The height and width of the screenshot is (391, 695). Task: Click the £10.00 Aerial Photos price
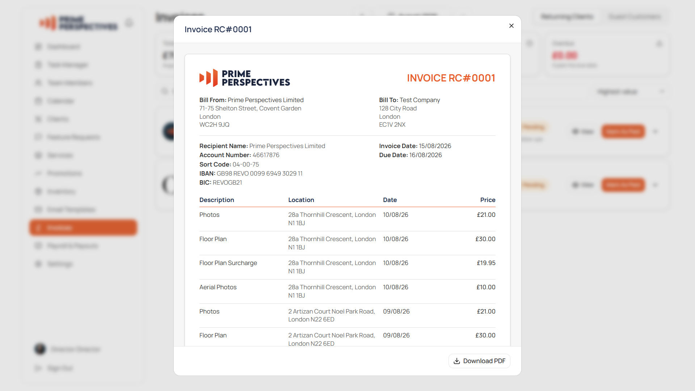pyautogui.click(x=486, y=287)
